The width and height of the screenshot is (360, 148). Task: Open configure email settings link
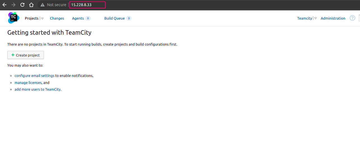pyautogui.click(x=34, y=76)
